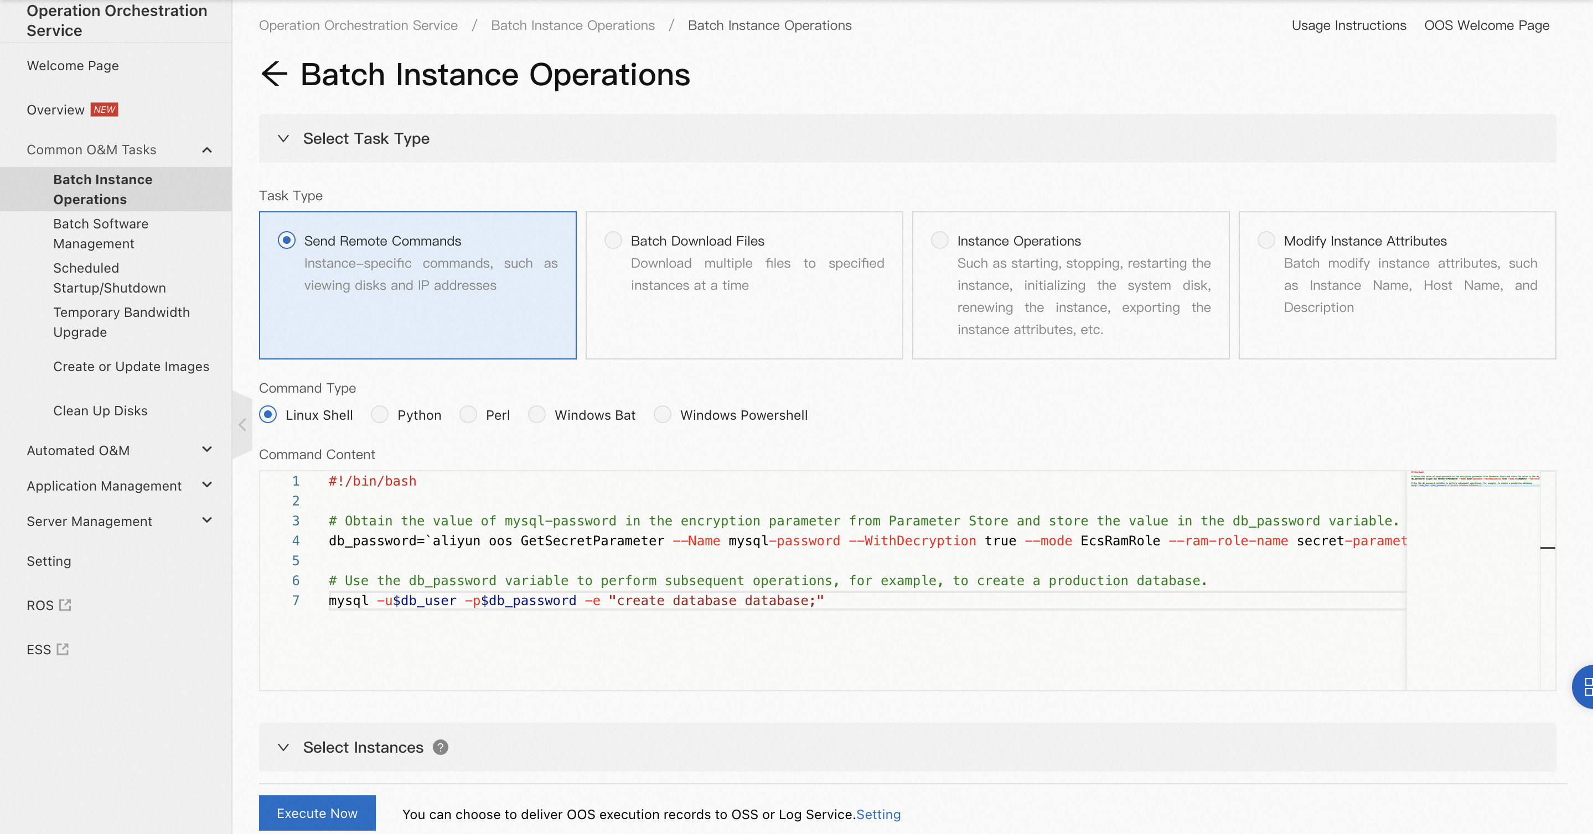Viewport: 1593px width, 834px height.
Task: Open Scheduled Startup/Shutdown
Action: (x=110, y=278)
